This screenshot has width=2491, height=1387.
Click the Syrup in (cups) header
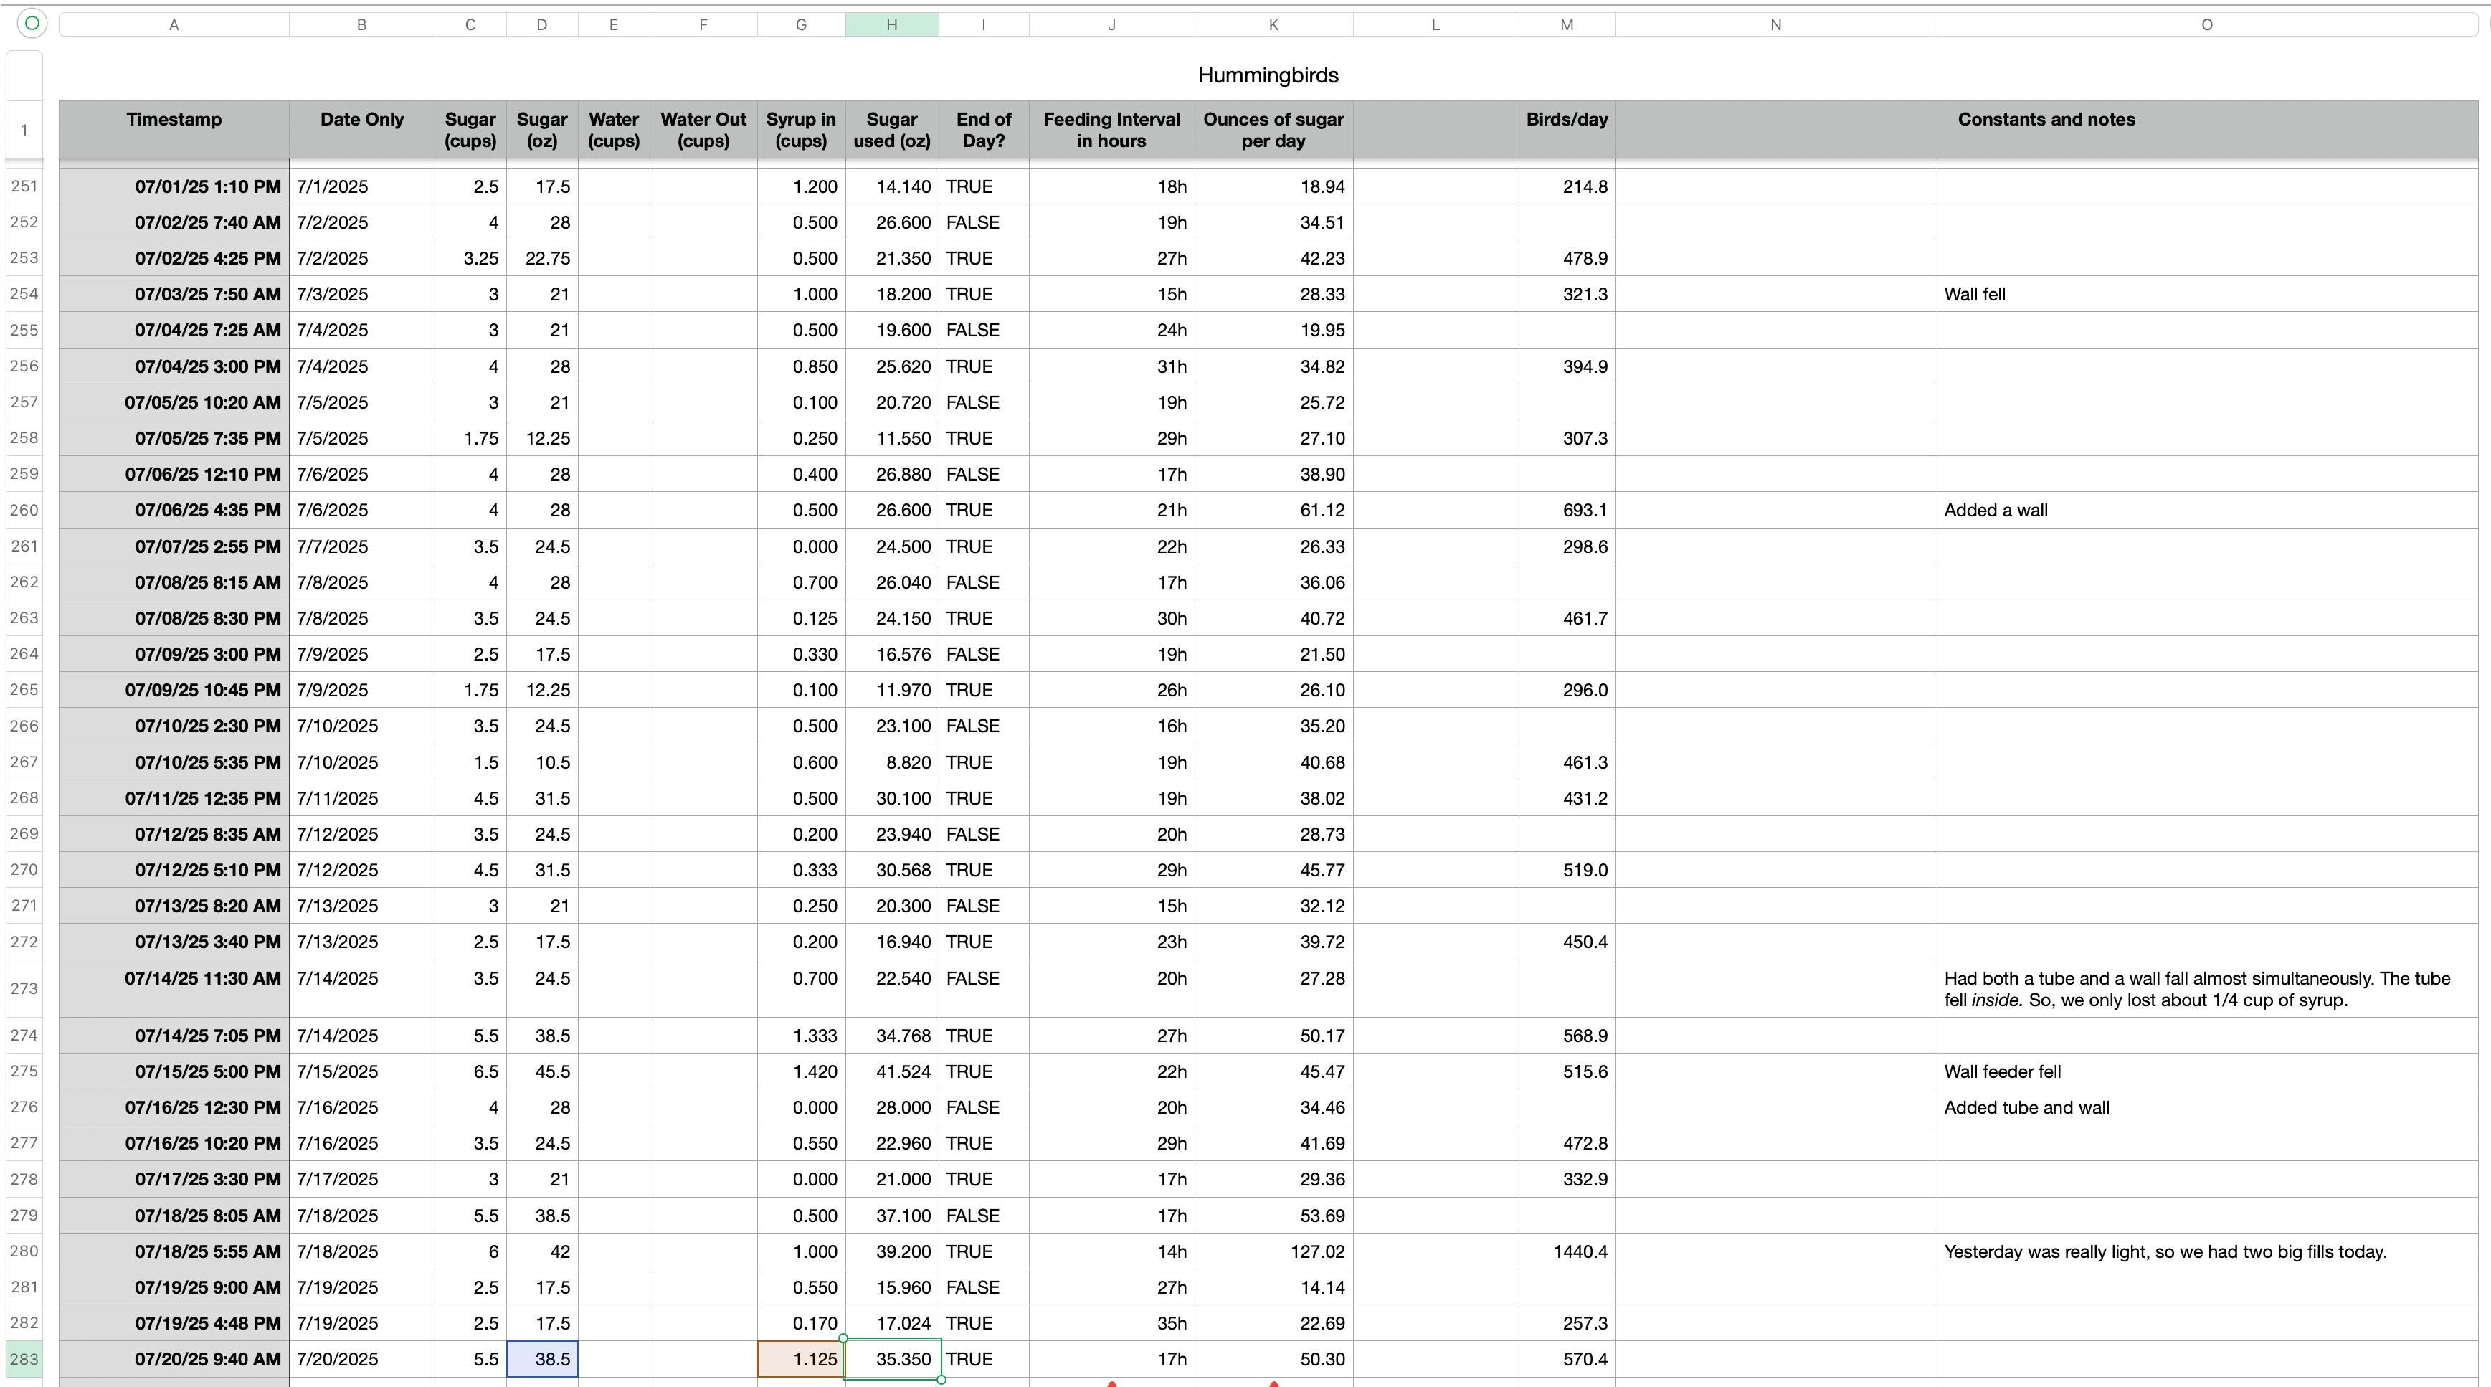[x=801, y=130]
